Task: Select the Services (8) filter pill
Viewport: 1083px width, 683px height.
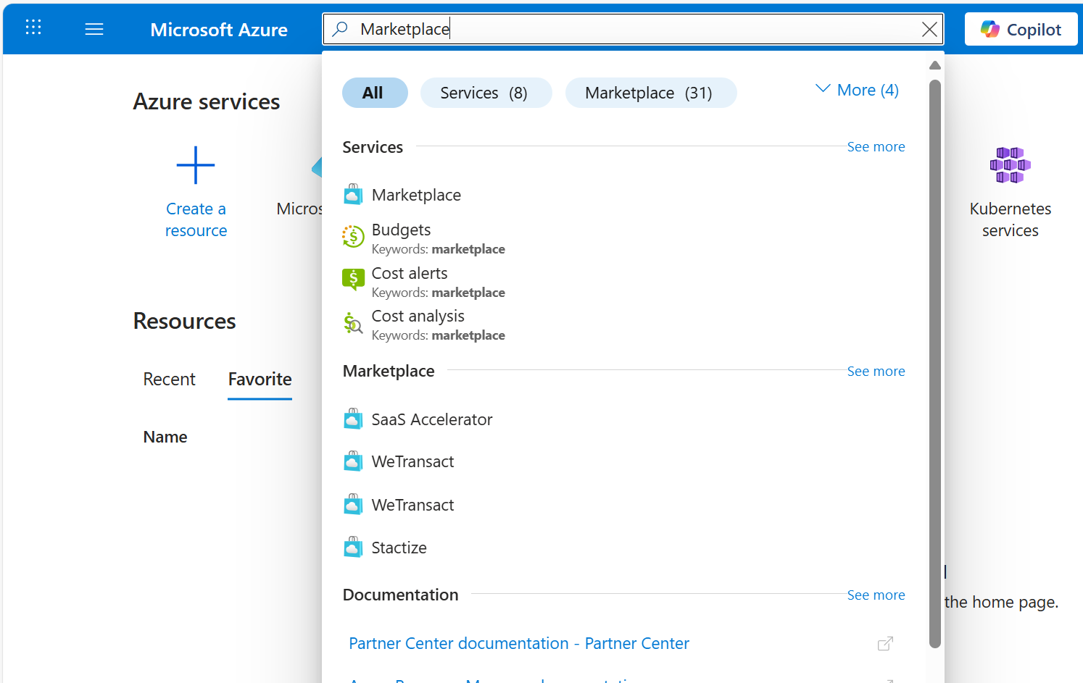Action: click(x=486, y=93)
